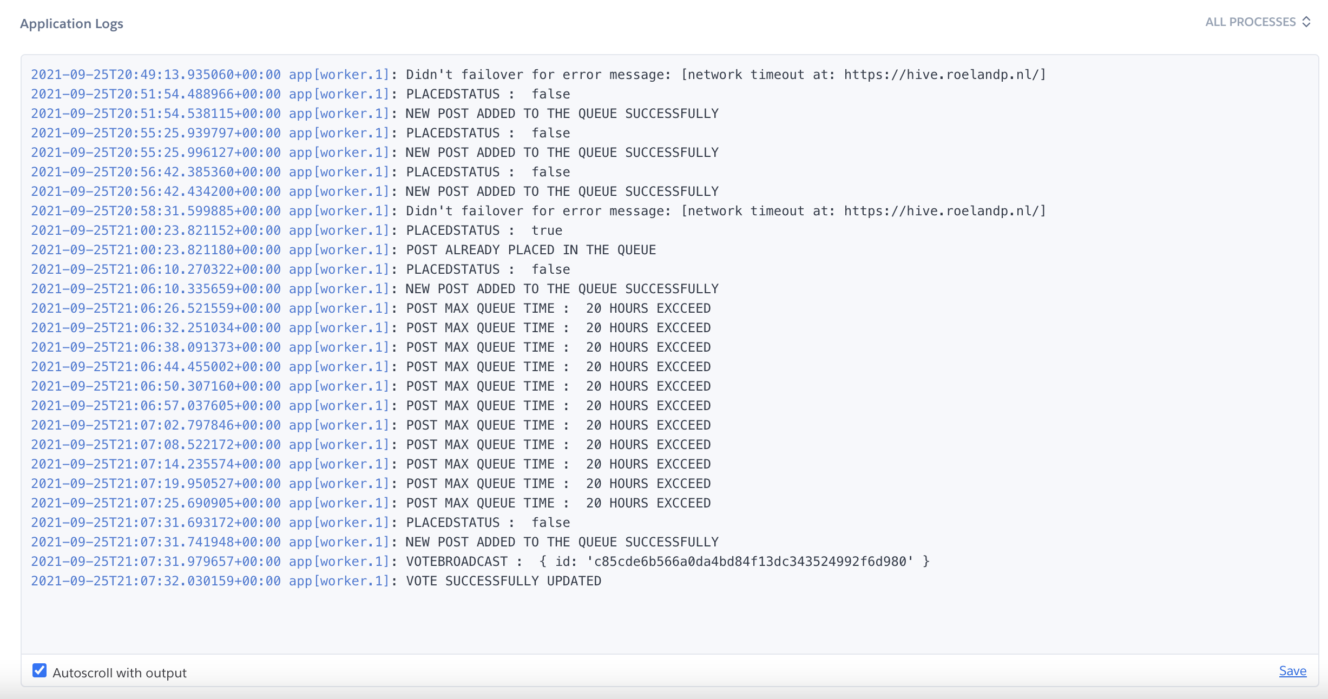
Task: Select PLACEDSTATUS false line at 20:56:42.385360
Action: (x=300, y=172)
